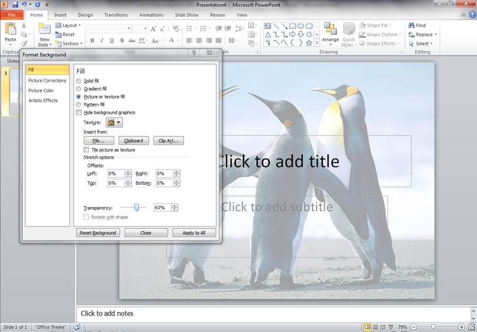Screen dimensions: 477x332
Task: Enable Hide background graphics checkbox
Action: [79, 112]
